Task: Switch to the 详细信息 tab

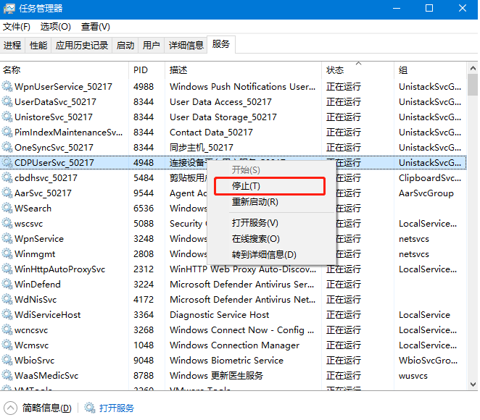Action: pyautogui.click(x=186, y=45)
